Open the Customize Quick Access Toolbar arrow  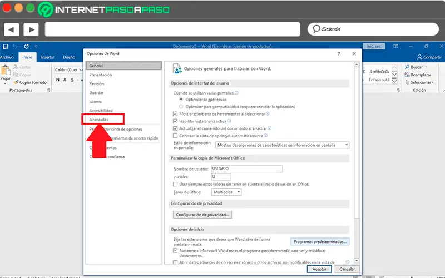36,46
